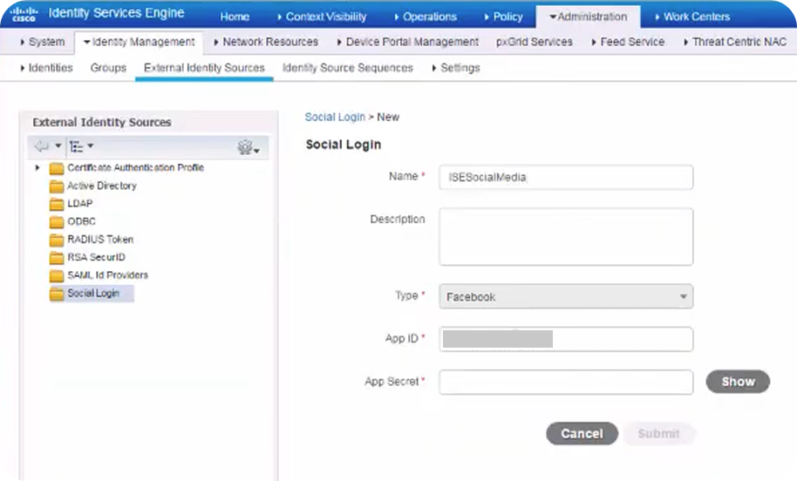Image resolution: width=797 pixels, height=481 pixels.
Task: Open pxGrid Services
Action: click(535, 42)
